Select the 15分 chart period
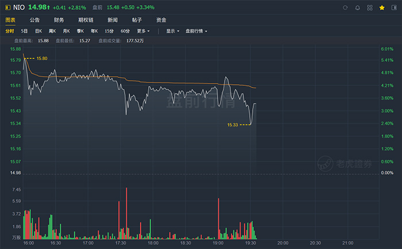Image resolution: width=402 pixels, height=249 pixels. click(x=109, y=31)
